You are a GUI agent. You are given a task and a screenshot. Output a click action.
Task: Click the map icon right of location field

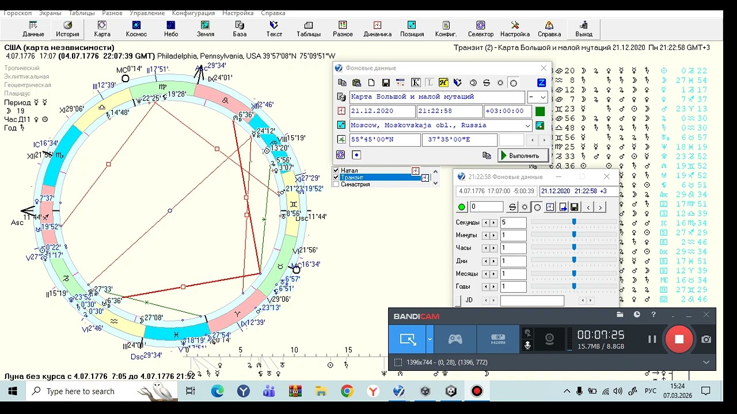coord(540,125)
